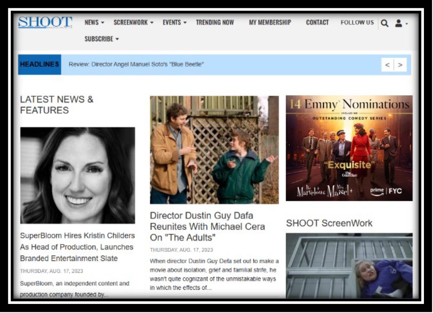Viewport: 433px width, 313px height.
Task: Open the search magnifier icon
Action: [x=385, y=23]
